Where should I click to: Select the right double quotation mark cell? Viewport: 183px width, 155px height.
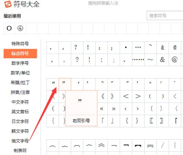pyautogui.click(x=65, y=84)
